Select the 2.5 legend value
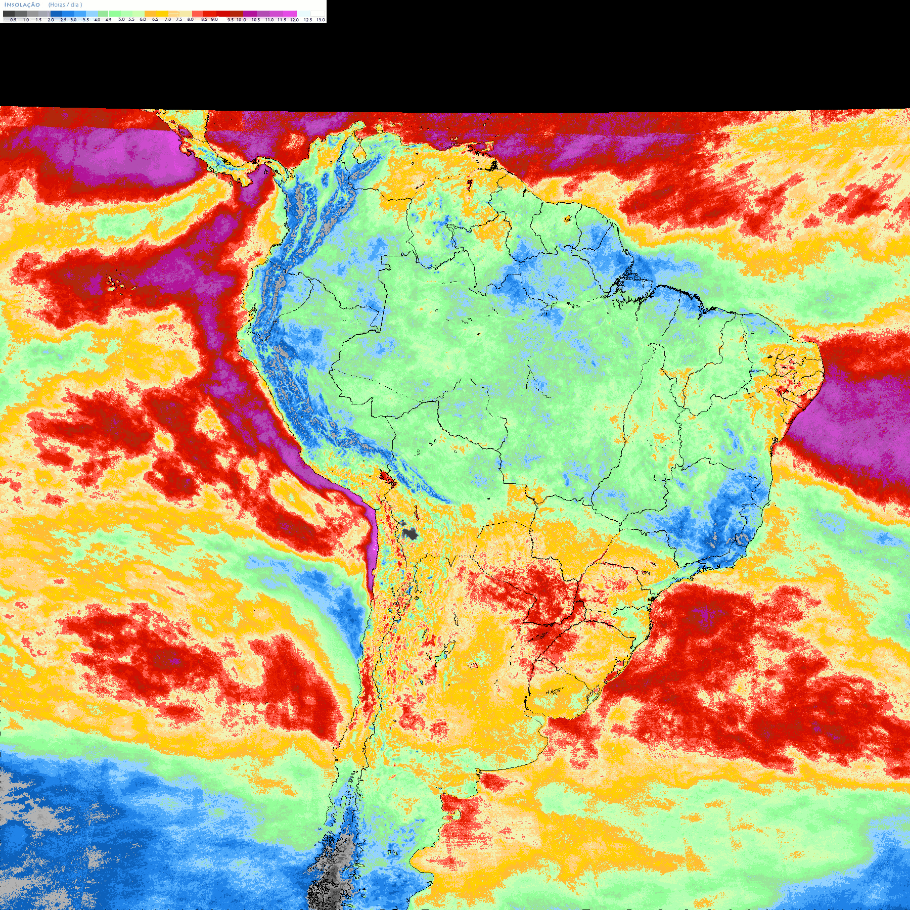The image size is (910, 910). click(x=63, y=20)
